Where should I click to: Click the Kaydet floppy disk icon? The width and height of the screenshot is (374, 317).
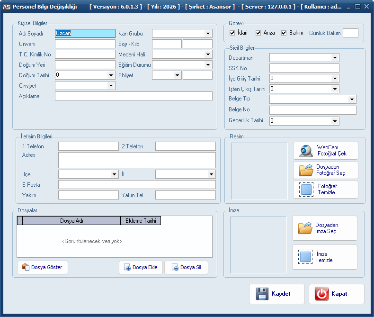click(x=262, y=294)
